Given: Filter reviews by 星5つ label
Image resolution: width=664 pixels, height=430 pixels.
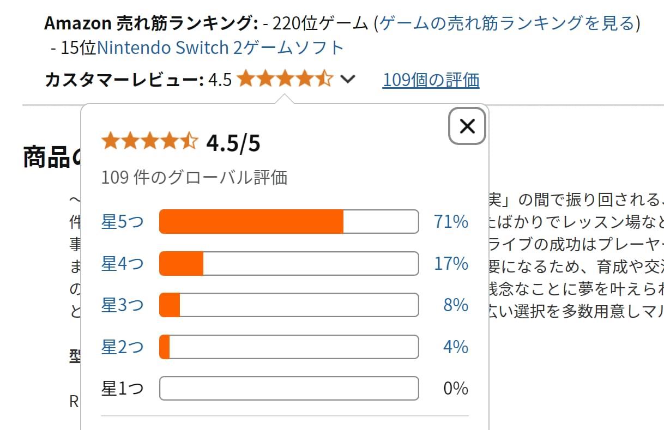Looking at the screenshot, I should 123,222.
